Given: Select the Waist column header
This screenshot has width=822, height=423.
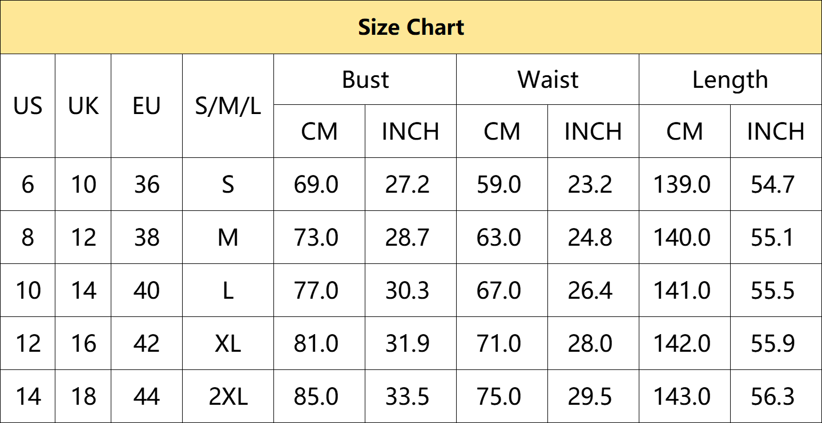Looking at the screenshot, I should point(548,80).
